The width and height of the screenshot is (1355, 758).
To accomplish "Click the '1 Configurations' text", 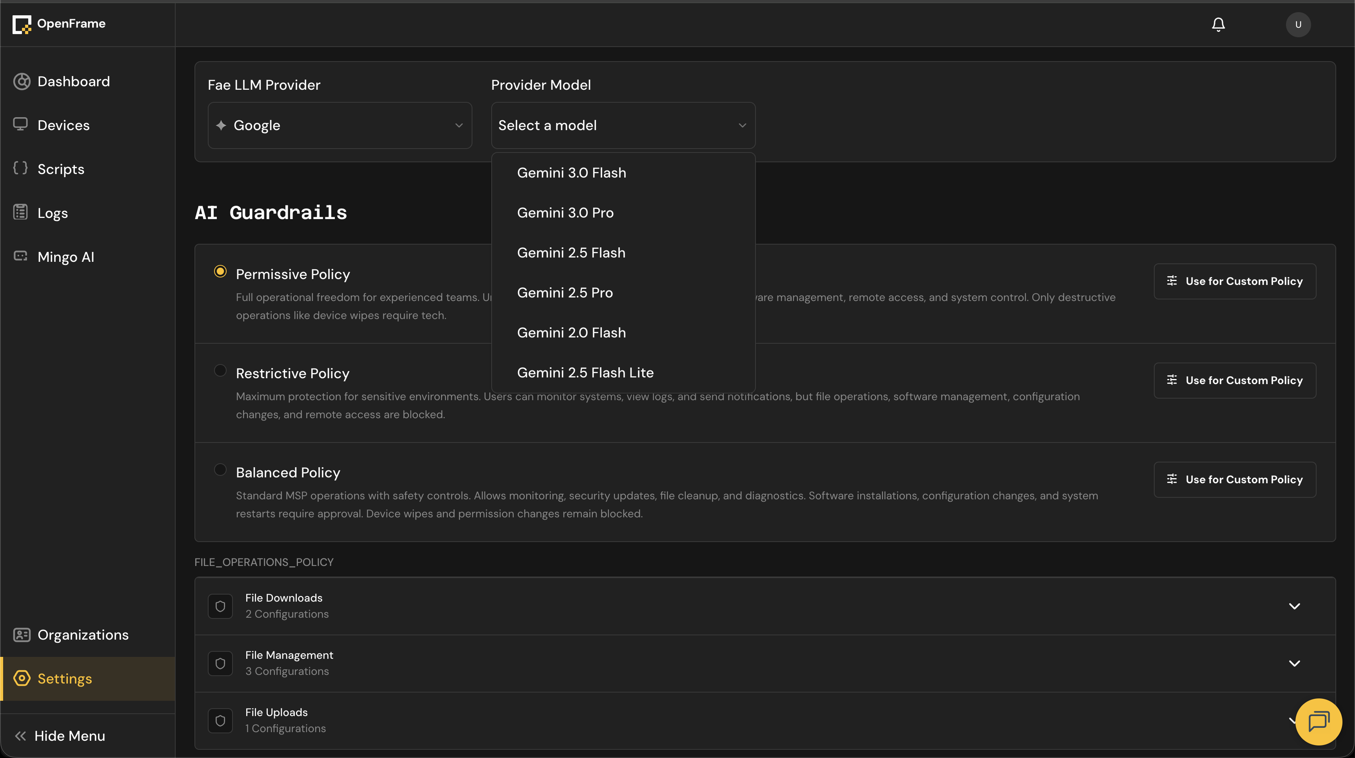I will [285, 729].
